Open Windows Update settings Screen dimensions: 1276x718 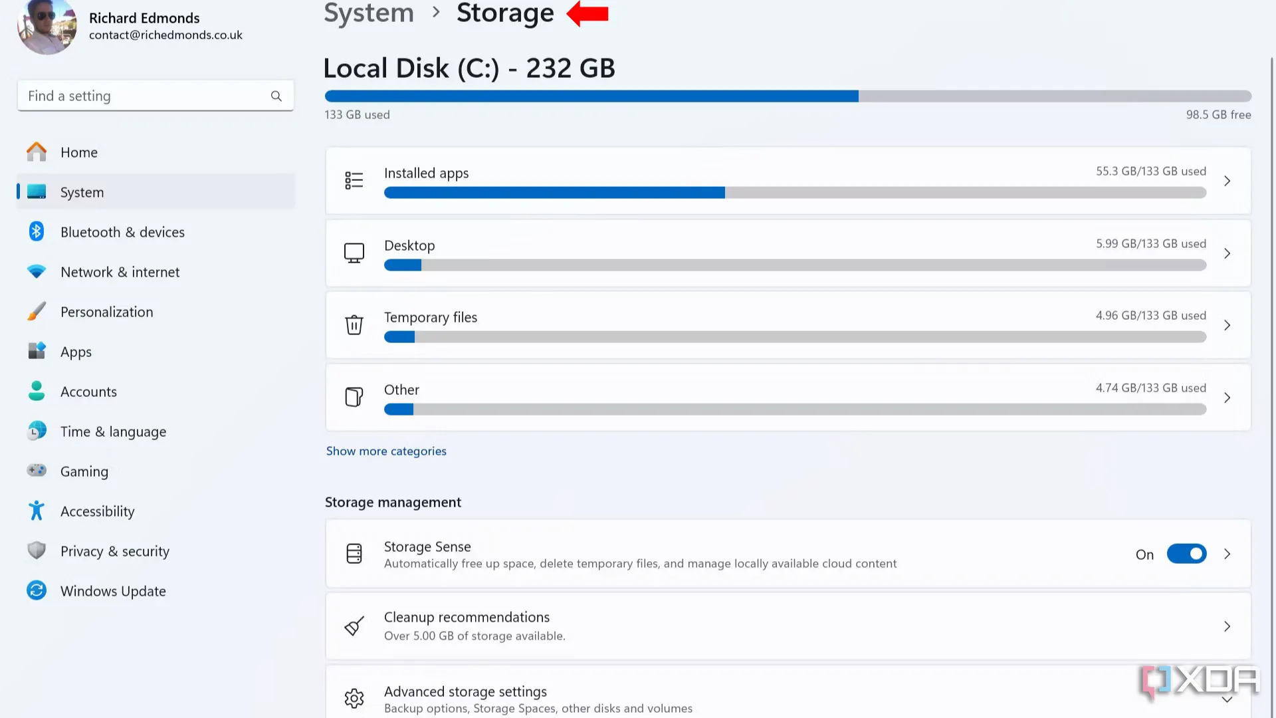(x=156, y=591)
